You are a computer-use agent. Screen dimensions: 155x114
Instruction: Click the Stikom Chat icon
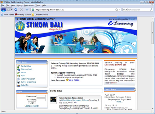pos(18,69)
